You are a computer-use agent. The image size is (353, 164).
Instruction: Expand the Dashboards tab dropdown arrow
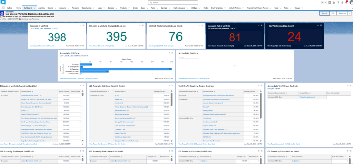point(35,7)
